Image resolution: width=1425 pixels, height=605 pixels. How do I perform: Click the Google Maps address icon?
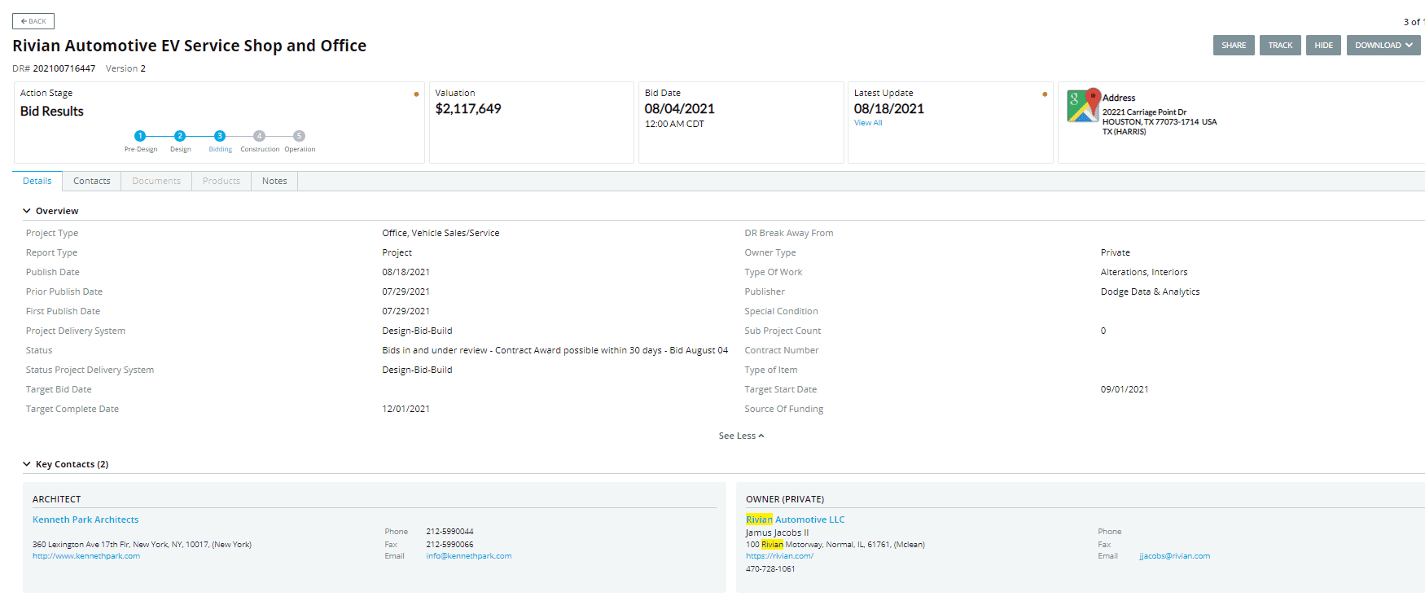1083,106
